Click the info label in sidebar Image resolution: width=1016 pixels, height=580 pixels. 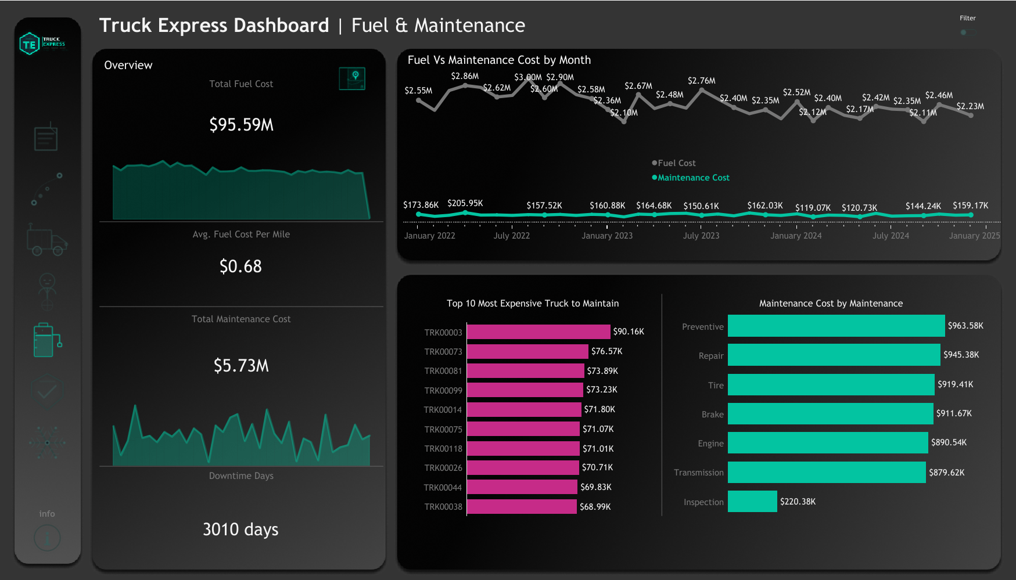click(x=47, y=514)
